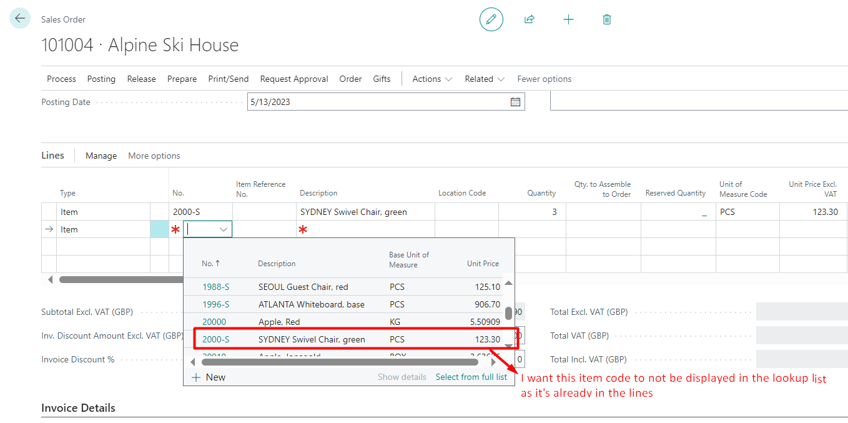This screenshot has height=423, width=848.
Task: Open the No. field lookup dropdown arrow
Action: click(x=224, y=229)
